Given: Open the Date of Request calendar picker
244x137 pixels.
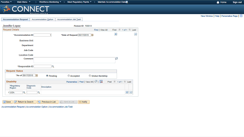Looking at the screenshot, I should 92,35.
